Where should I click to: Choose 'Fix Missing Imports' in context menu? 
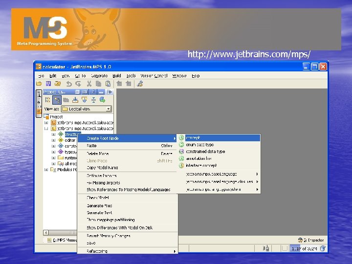click(127, 183)
